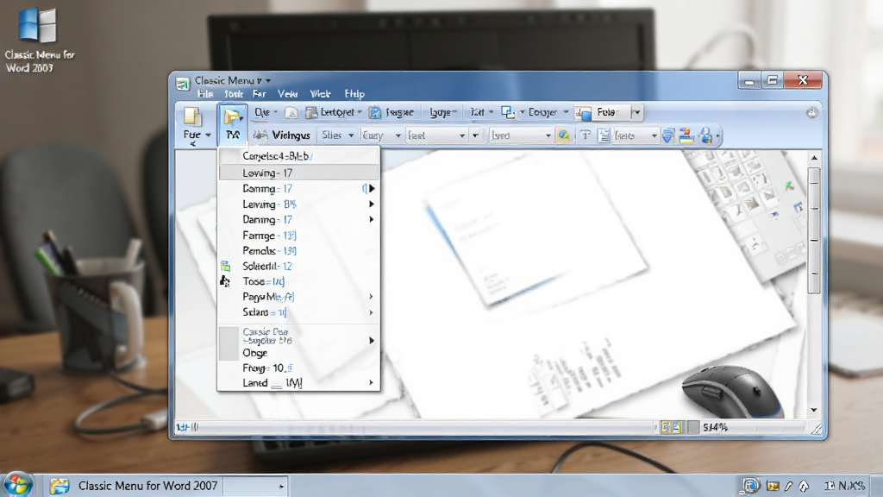Click the Wielngus toolbar button

pyautogui.click(x=282, y=135)
